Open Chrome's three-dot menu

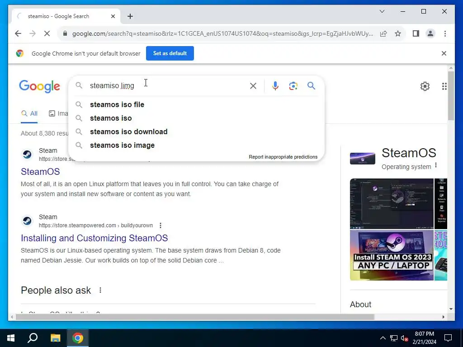(x=445, y=33)
